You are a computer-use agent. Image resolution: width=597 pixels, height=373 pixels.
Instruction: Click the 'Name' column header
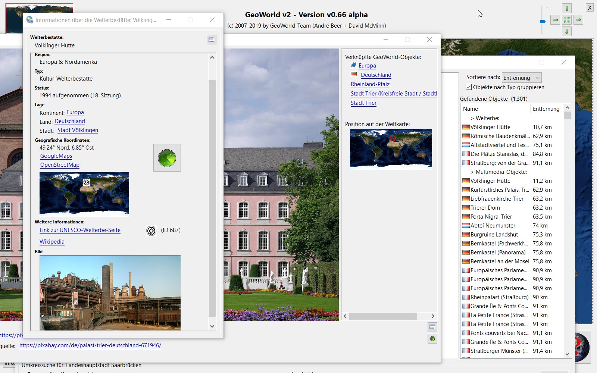tap(496, 109)
